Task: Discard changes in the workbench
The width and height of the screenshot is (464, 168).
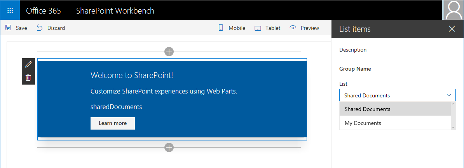Action: [x=51, y=28]
